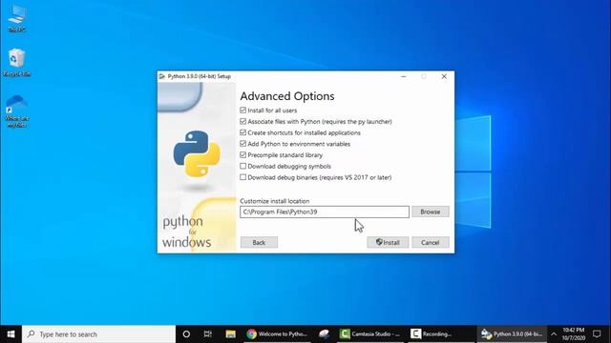Go Back to previous setup page

259,242
